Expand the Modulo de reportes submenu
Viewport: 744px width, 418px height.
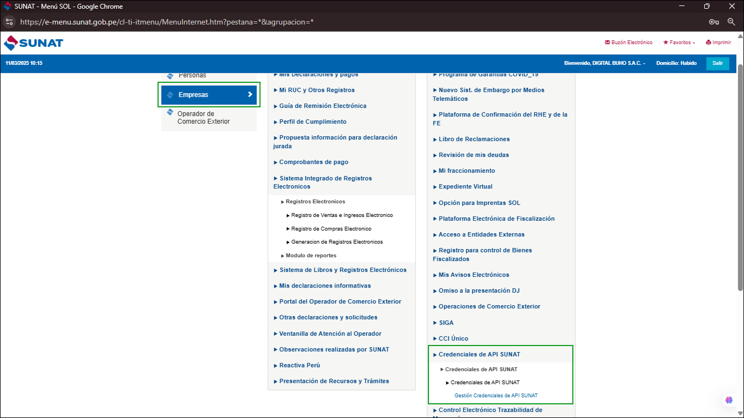(311, 256)
